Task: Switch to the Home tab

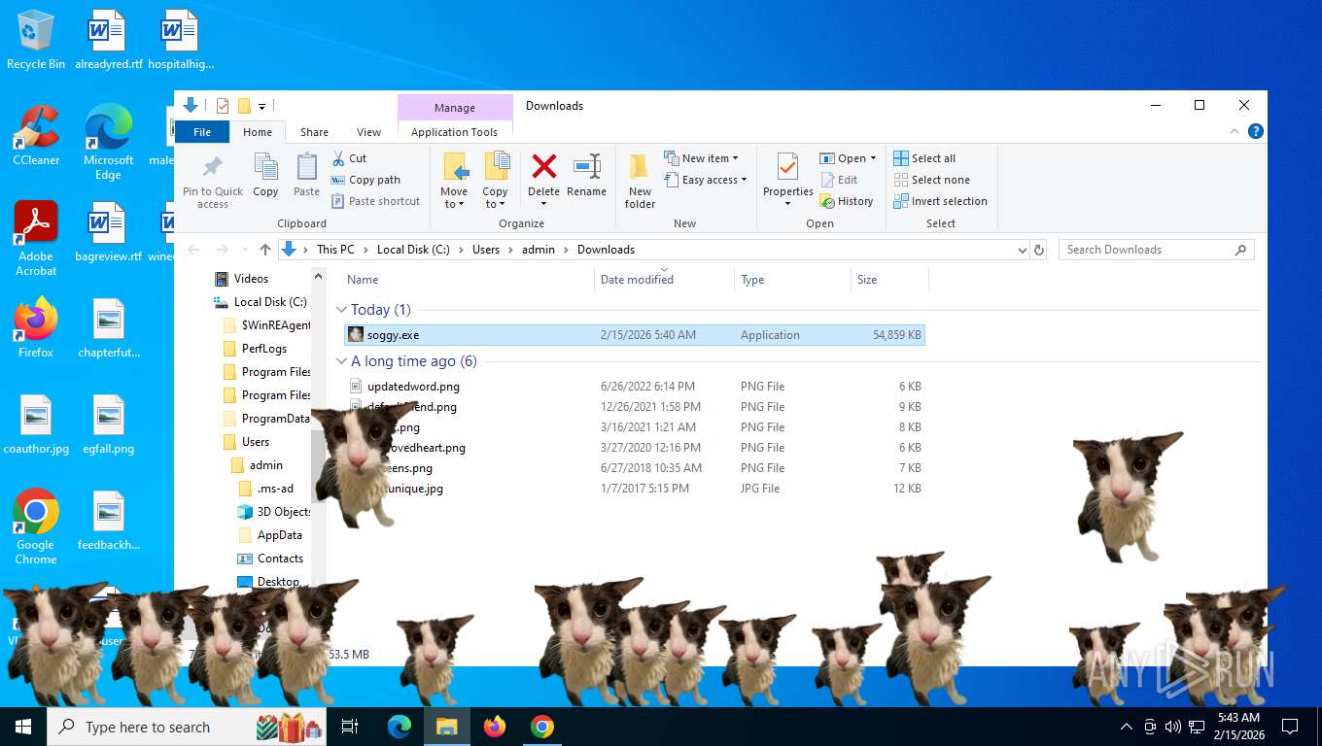Action: click(258, 132)
